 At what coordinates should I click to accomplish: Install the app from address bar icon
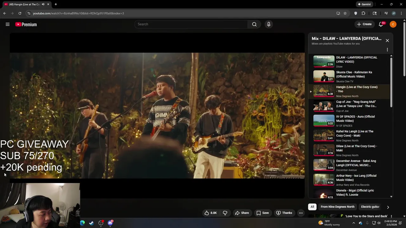(338, 13)
